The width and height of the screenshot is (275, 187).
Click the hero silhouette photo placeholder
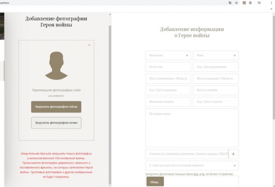pyautogui.click(x=56, y=66)
